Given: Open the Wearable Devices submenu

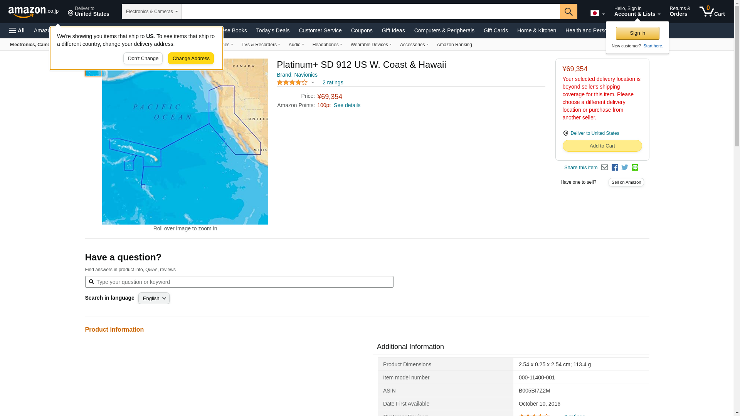Looking at the screenshot, I should (371, 45).
